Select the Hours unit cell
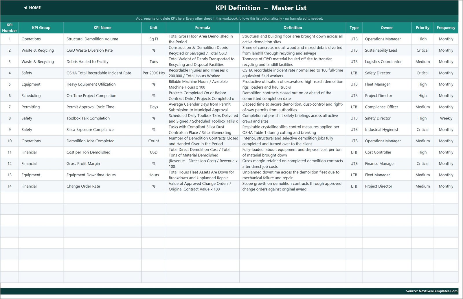This screenshot has width=463, height=299. [154, 175]
